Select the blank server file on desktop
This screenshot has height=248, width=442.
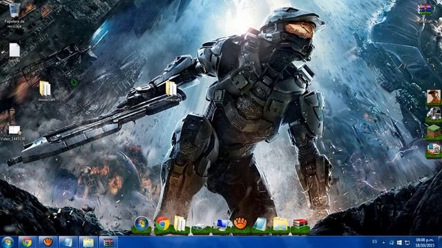(15, 53)
